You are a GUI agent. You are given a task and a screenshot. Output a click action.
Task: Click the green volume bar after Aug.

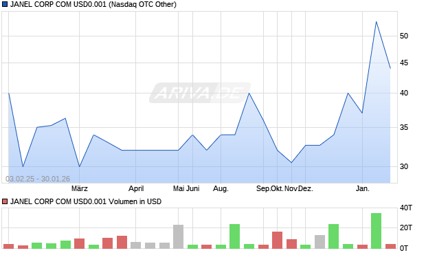tap(235, 236)
